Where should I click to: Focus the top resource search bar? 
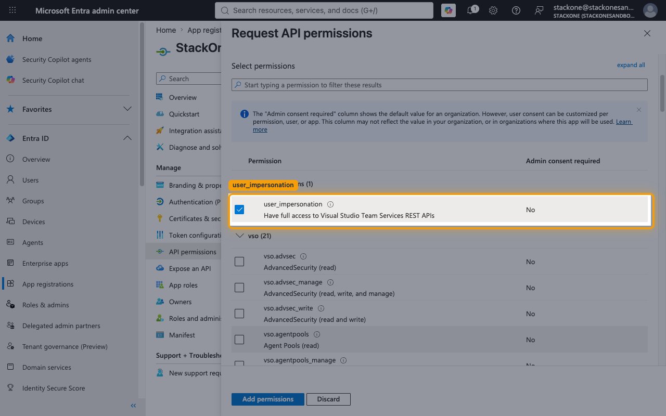[x=324, y=10]
